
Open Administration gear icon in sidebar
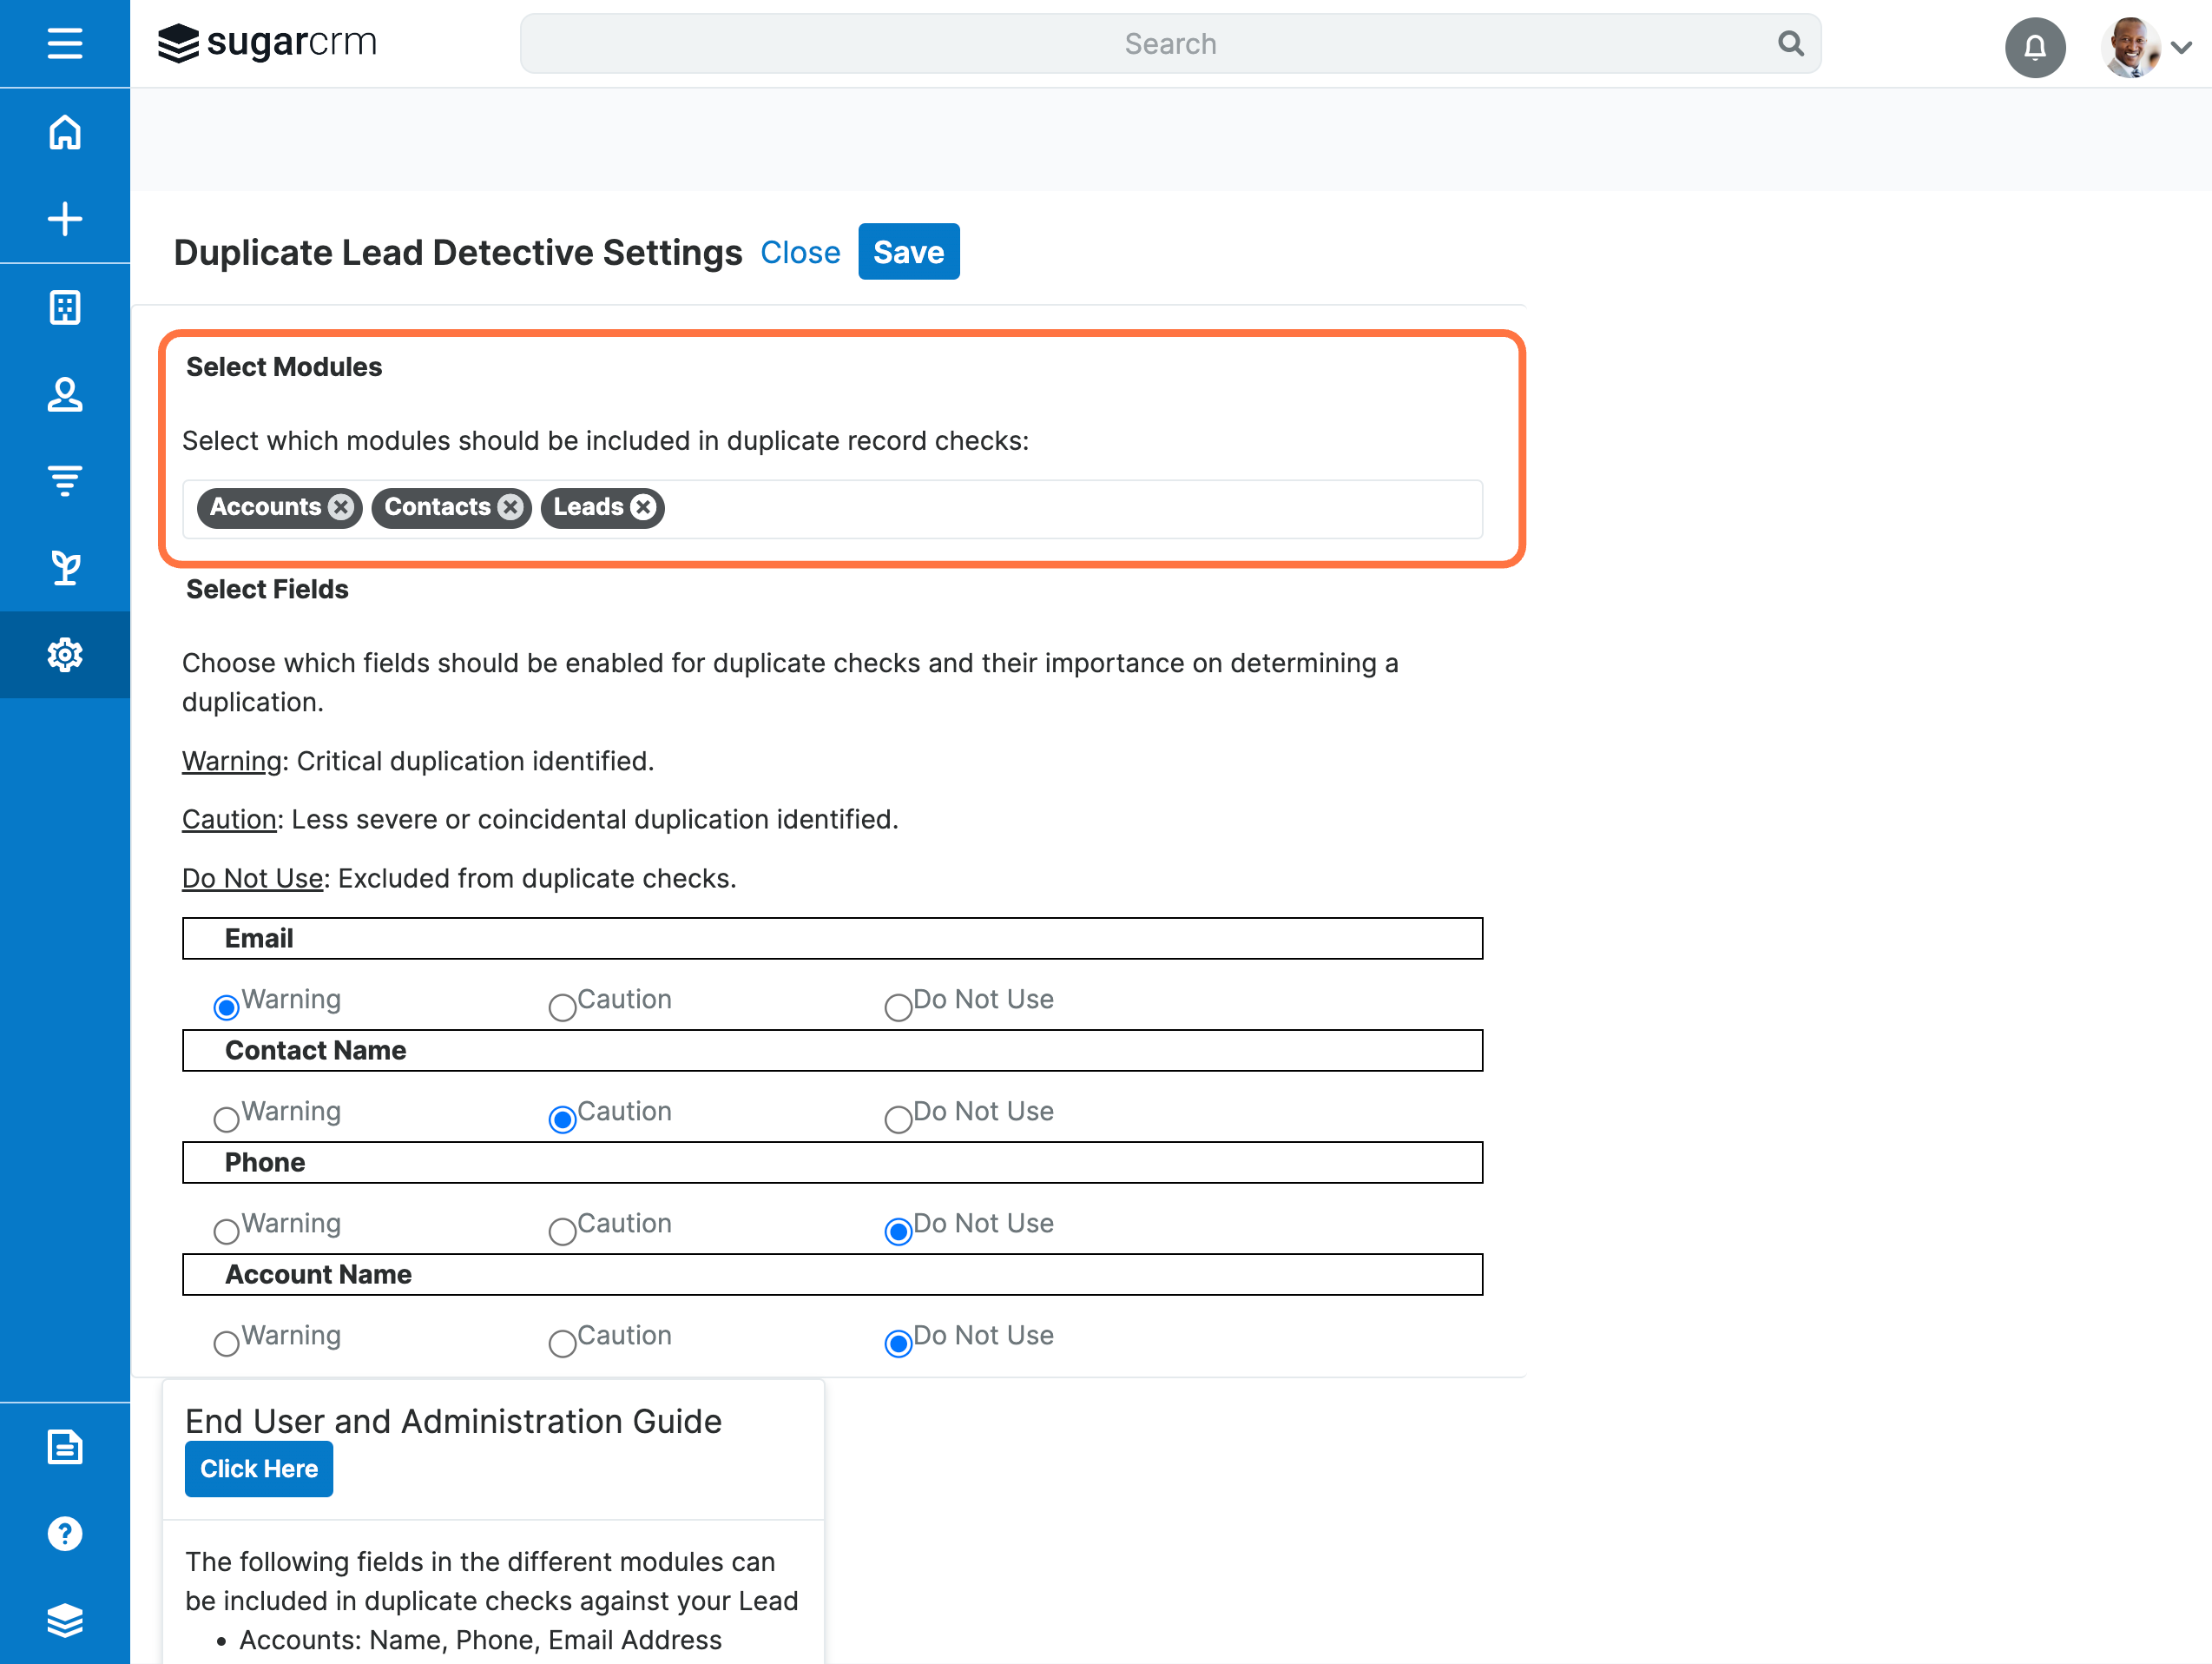(65, 654)
